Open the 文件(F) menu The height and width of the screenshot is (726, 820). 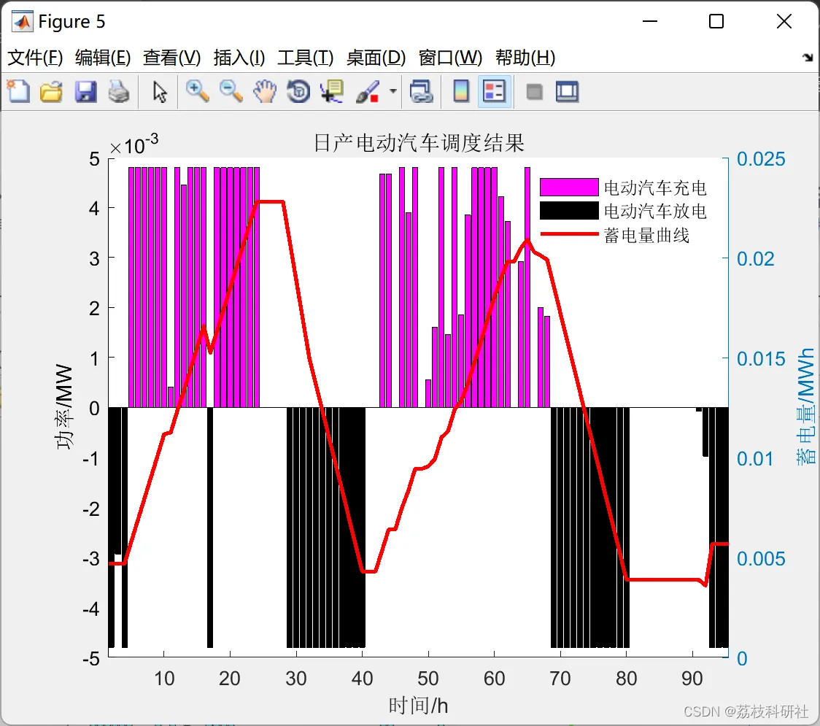(35, 57)
